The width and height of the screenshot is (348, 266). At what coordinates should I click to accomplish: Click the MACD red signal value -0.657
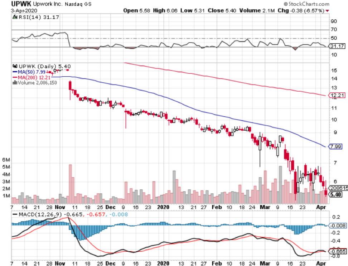(x=96, y=214)
